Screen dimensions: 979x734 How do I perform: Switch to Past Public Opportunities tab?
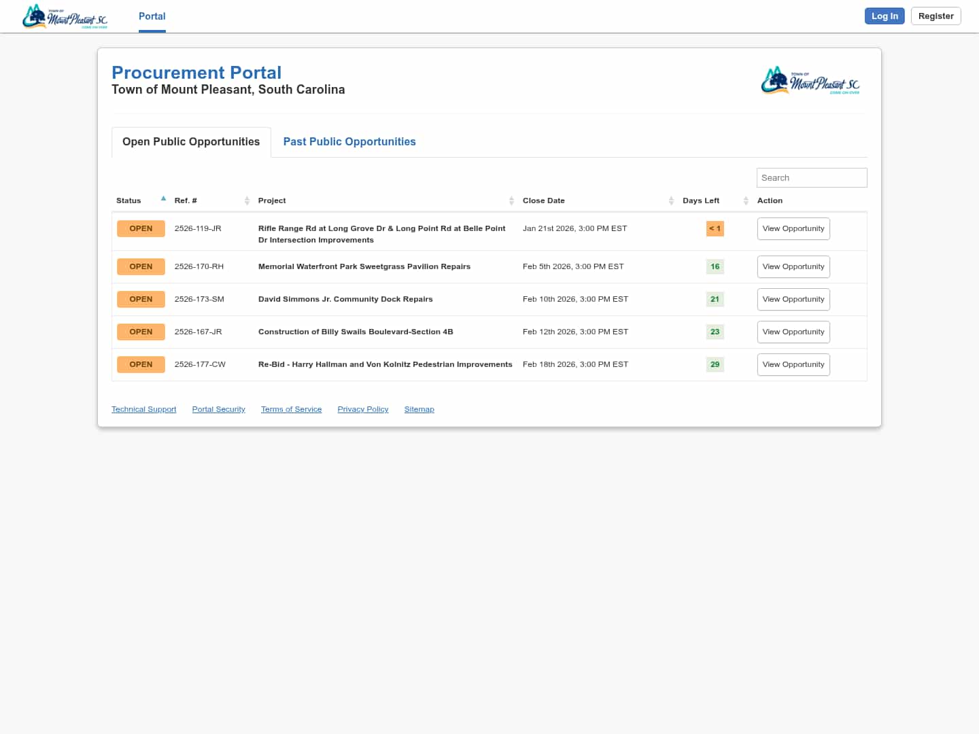349,142
